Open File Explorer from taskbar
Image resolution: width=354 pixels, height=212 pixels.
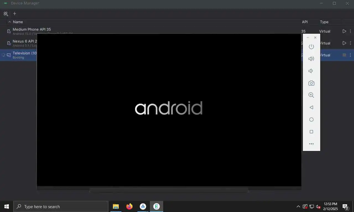(x=116, y=206)
